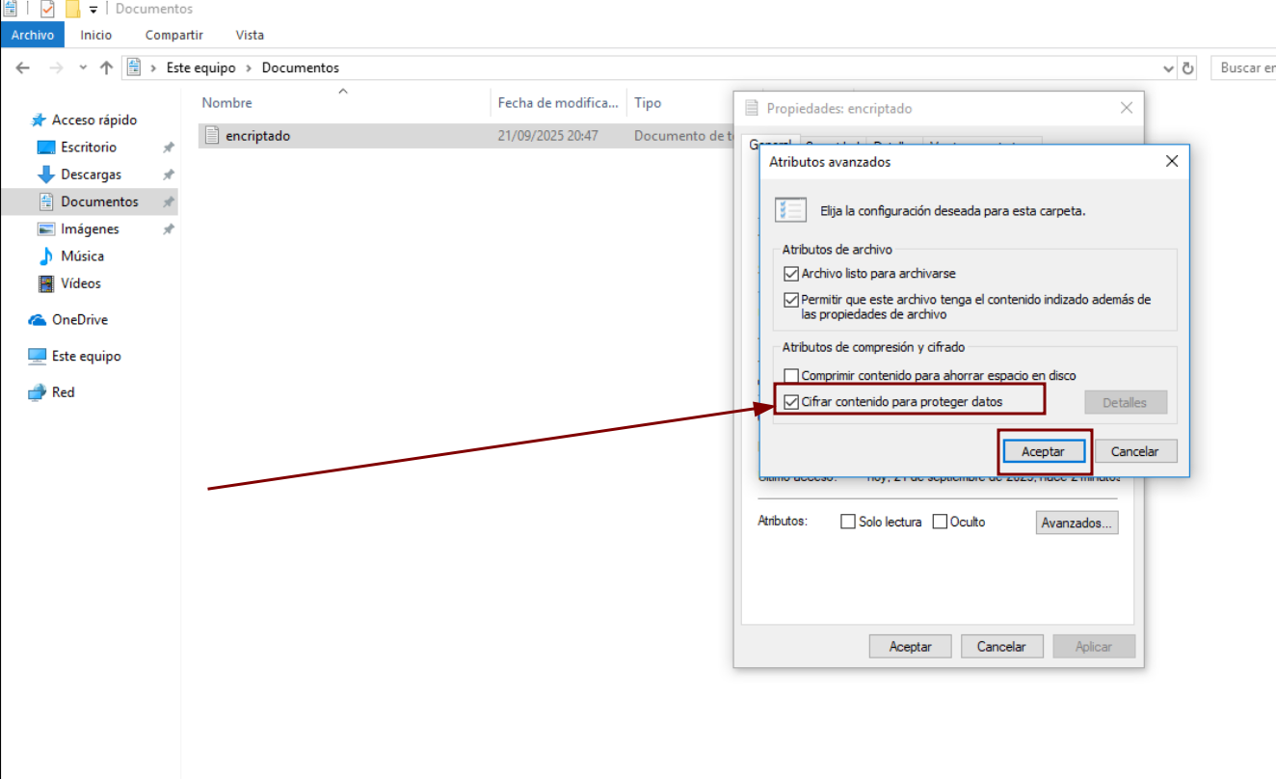1276x779 pixels.
Task: Click Cancelar in Atributos avanzados dialog
Action: pyautogui.click(x=1135, y=451)
